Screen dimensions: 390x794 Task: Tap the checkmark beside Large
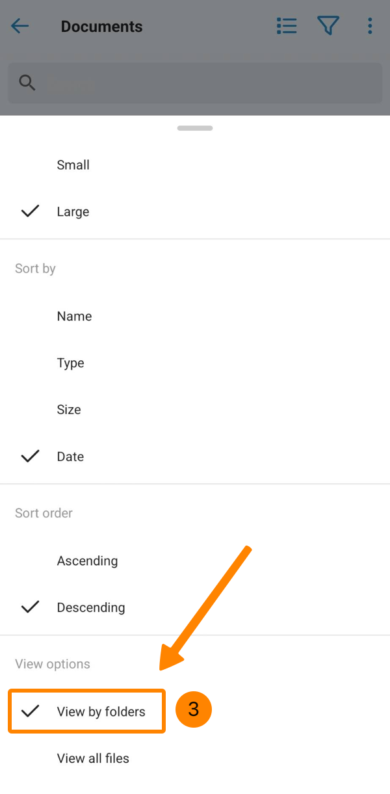[x=30, y=211]
